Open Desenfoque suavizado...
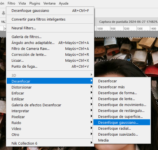The width and height of the screenshot is (158, 150). tap(122, 134)
